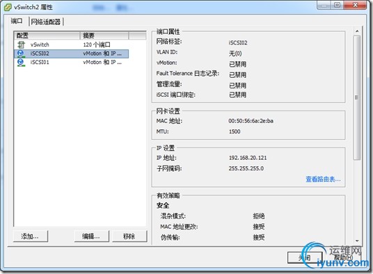Click the 混杂模式 value 拒绝
The height and width of the screenshot is (274, 373).
click(259, 216)
